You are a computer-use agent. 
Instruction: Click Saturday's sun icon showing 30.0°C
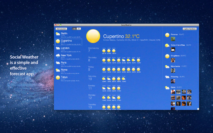[114, 79]
